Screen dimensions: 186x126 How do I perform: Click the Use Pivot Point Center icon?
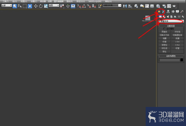point(62,6)
